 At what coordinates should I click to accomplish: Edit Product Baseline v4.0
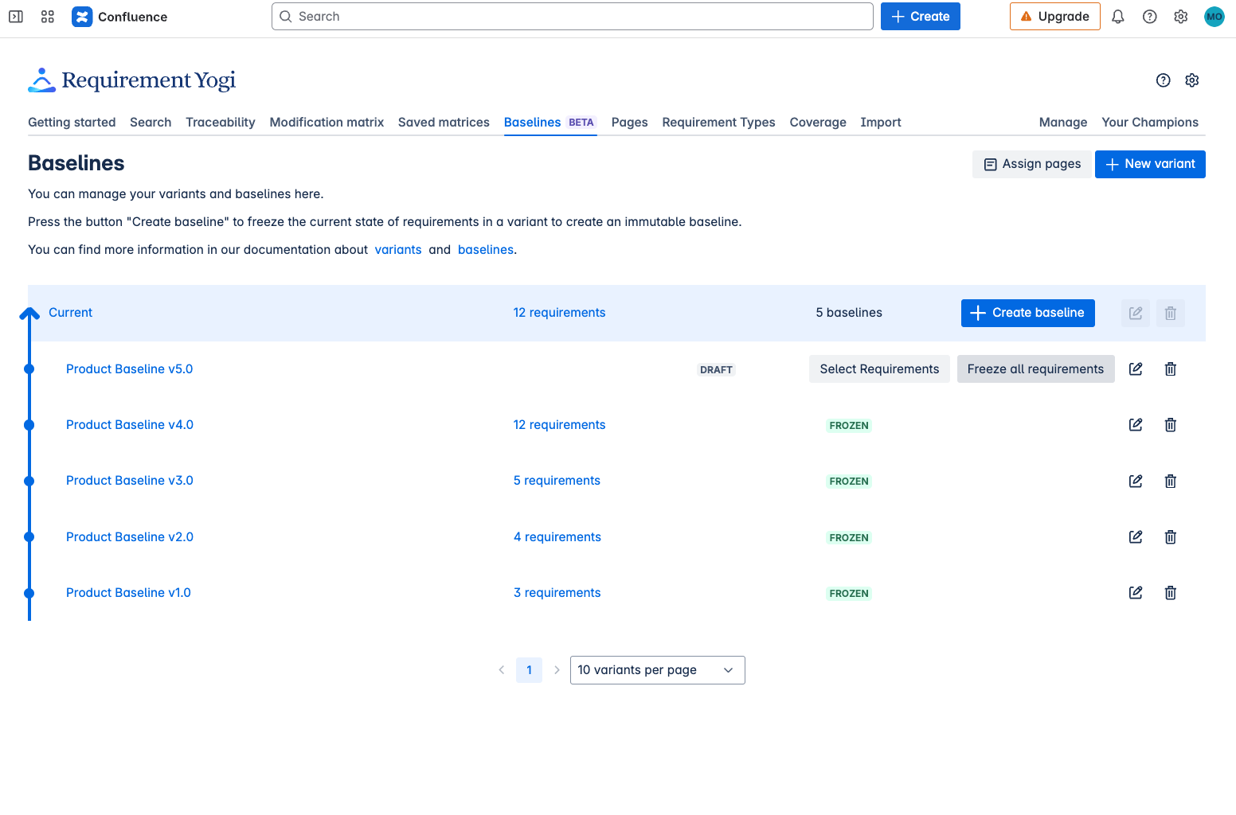click(x=1136, y=425)
